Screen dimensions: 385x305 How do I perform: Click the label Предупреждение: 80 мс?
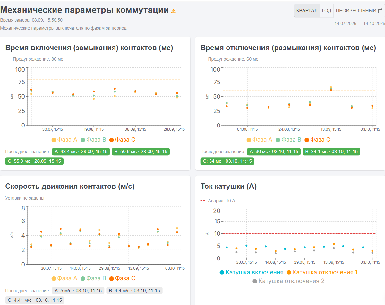[38, 59]
